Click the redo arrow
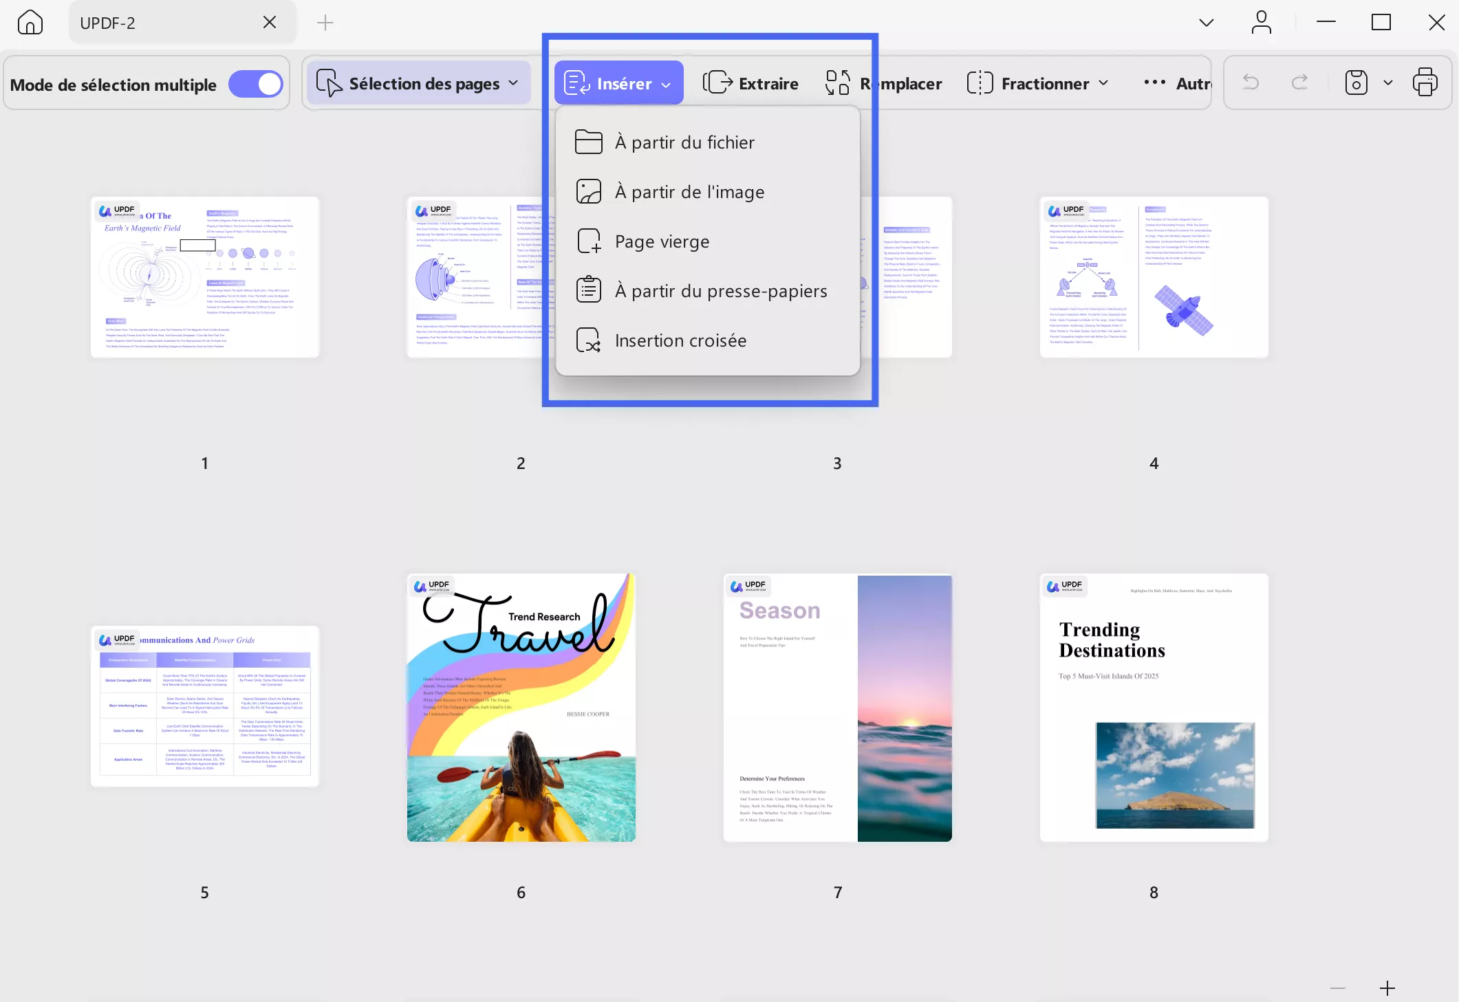The width and height of the screenshot is (1459, 1002). click(1299, 83)
